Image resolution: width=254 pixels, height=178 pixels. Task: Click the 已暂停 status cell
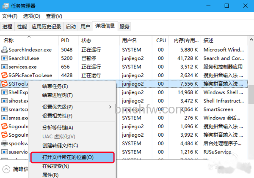[x=89, y=58]
